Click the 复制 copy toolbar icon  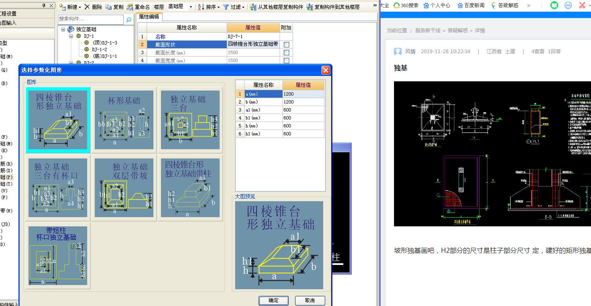point(108,7)
